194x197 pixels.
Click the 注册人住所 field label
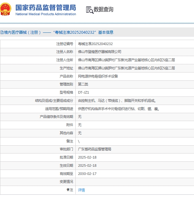pyautogui.click(x=65, y=60)
